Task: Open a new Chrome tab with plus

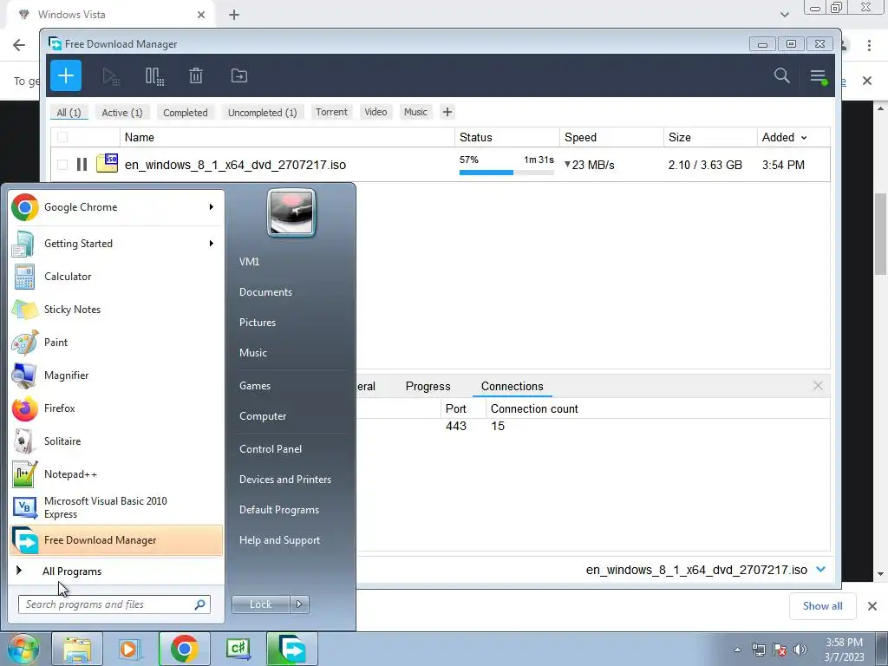Action: [234, 15]
